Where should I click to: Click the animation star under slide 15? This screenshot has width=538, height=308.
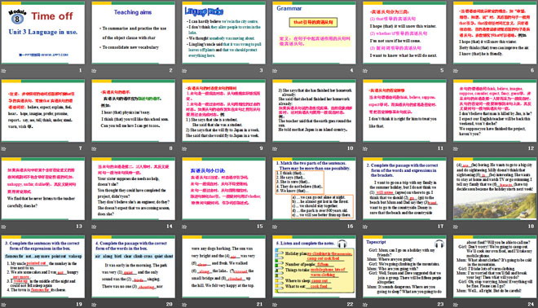tap(184, 227)
